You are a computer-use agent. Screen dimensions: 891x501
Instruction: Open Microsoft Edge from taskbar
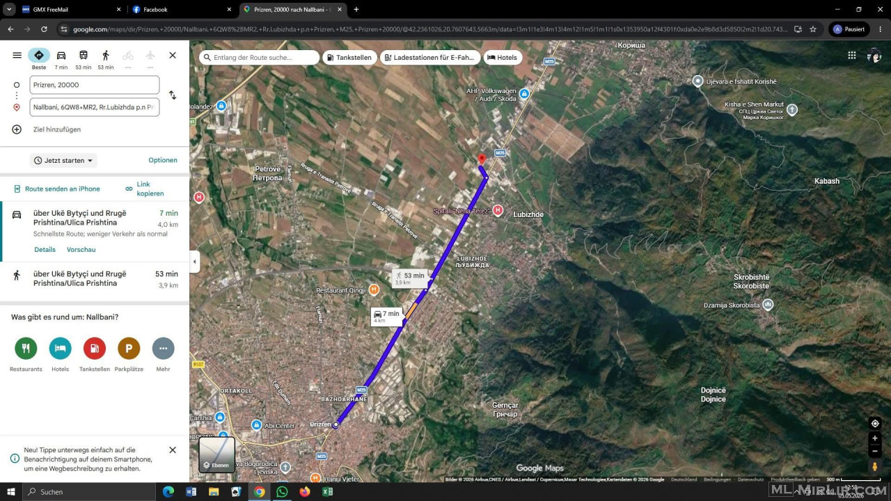pyautogui.click(x=168, y=492)
